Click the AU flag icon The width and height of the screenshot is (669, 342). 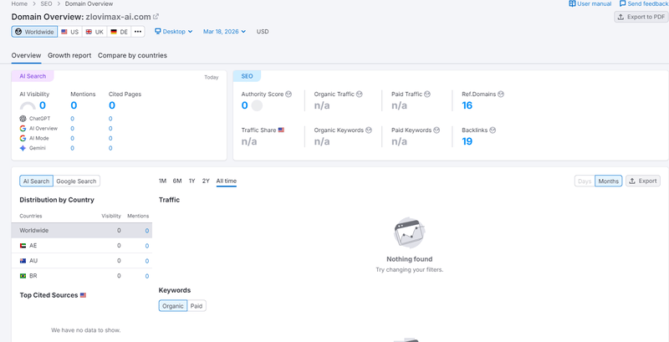pos(23,261)
